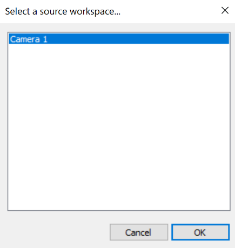Click the dialog title 'Select a source workspace...'
235x248 pixels.
click(63, 11)
